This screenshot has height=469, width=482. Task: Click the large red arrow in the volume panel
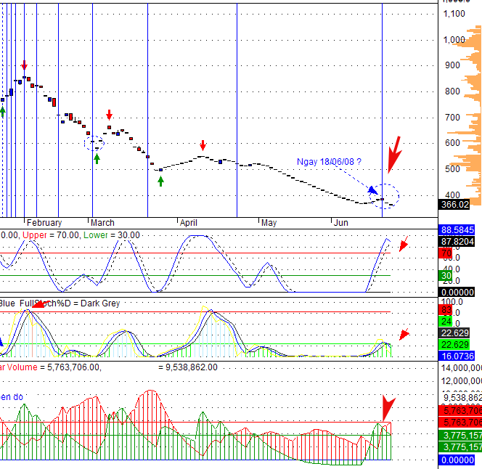click(x=388, y=408)
